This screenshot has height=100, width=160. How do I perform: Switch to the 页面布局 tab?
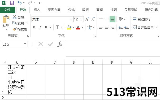(54, 10)
